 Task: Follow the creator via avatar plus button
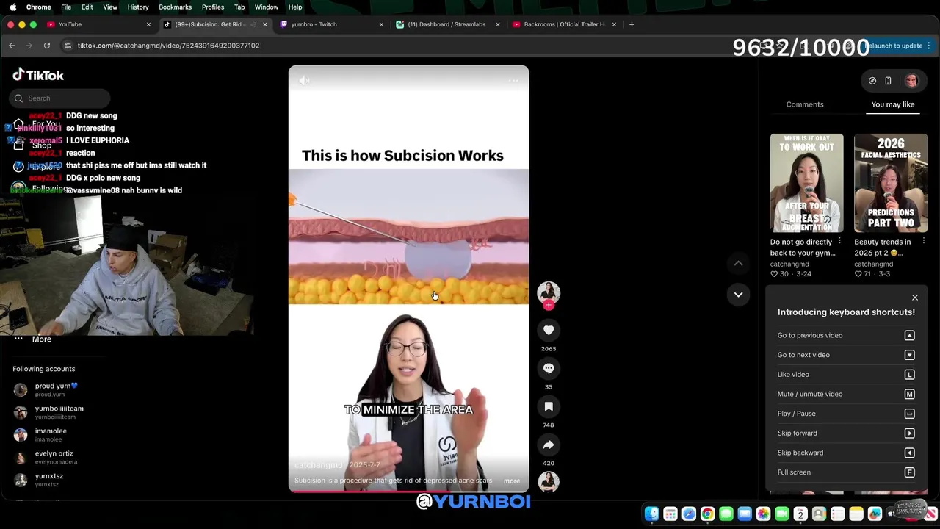(549, 305)
